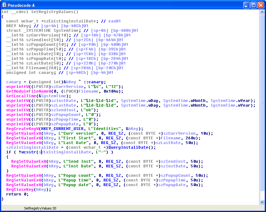Click the vertical scrollbar up arrow
This screenshot has height=212, width=266.
(262, 12)
